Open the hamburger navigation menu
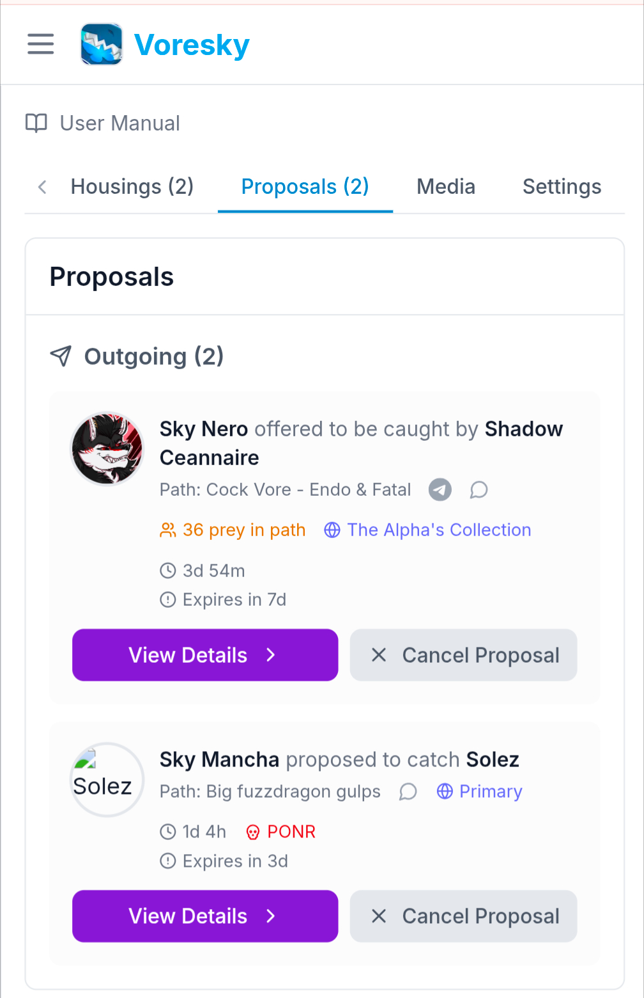Image resolution: width=644 pixels, height=998 pixels. coord(40,44)
